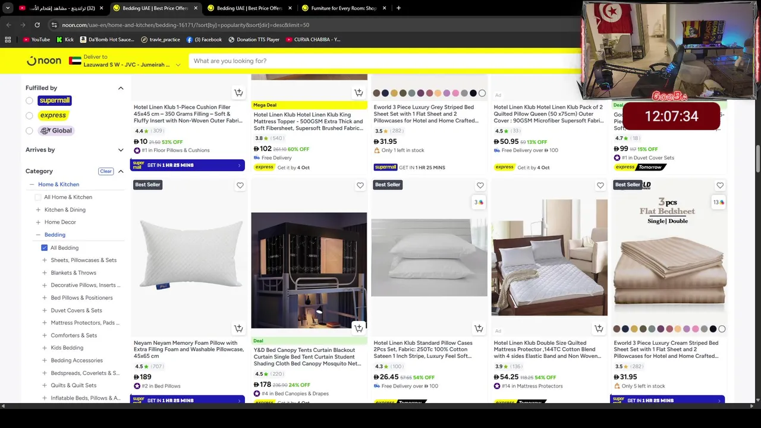Uncheck All Bedding checkbox
This screenshot has height=428, width=761.
coord(44,247)
